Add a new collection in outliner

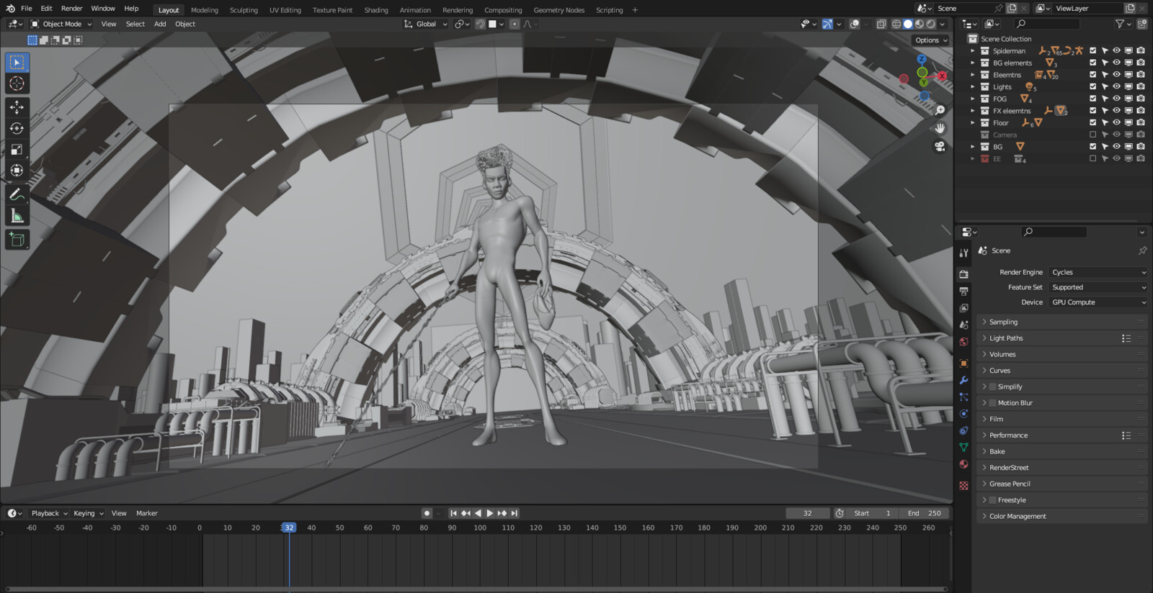[x=1141, y=24]
